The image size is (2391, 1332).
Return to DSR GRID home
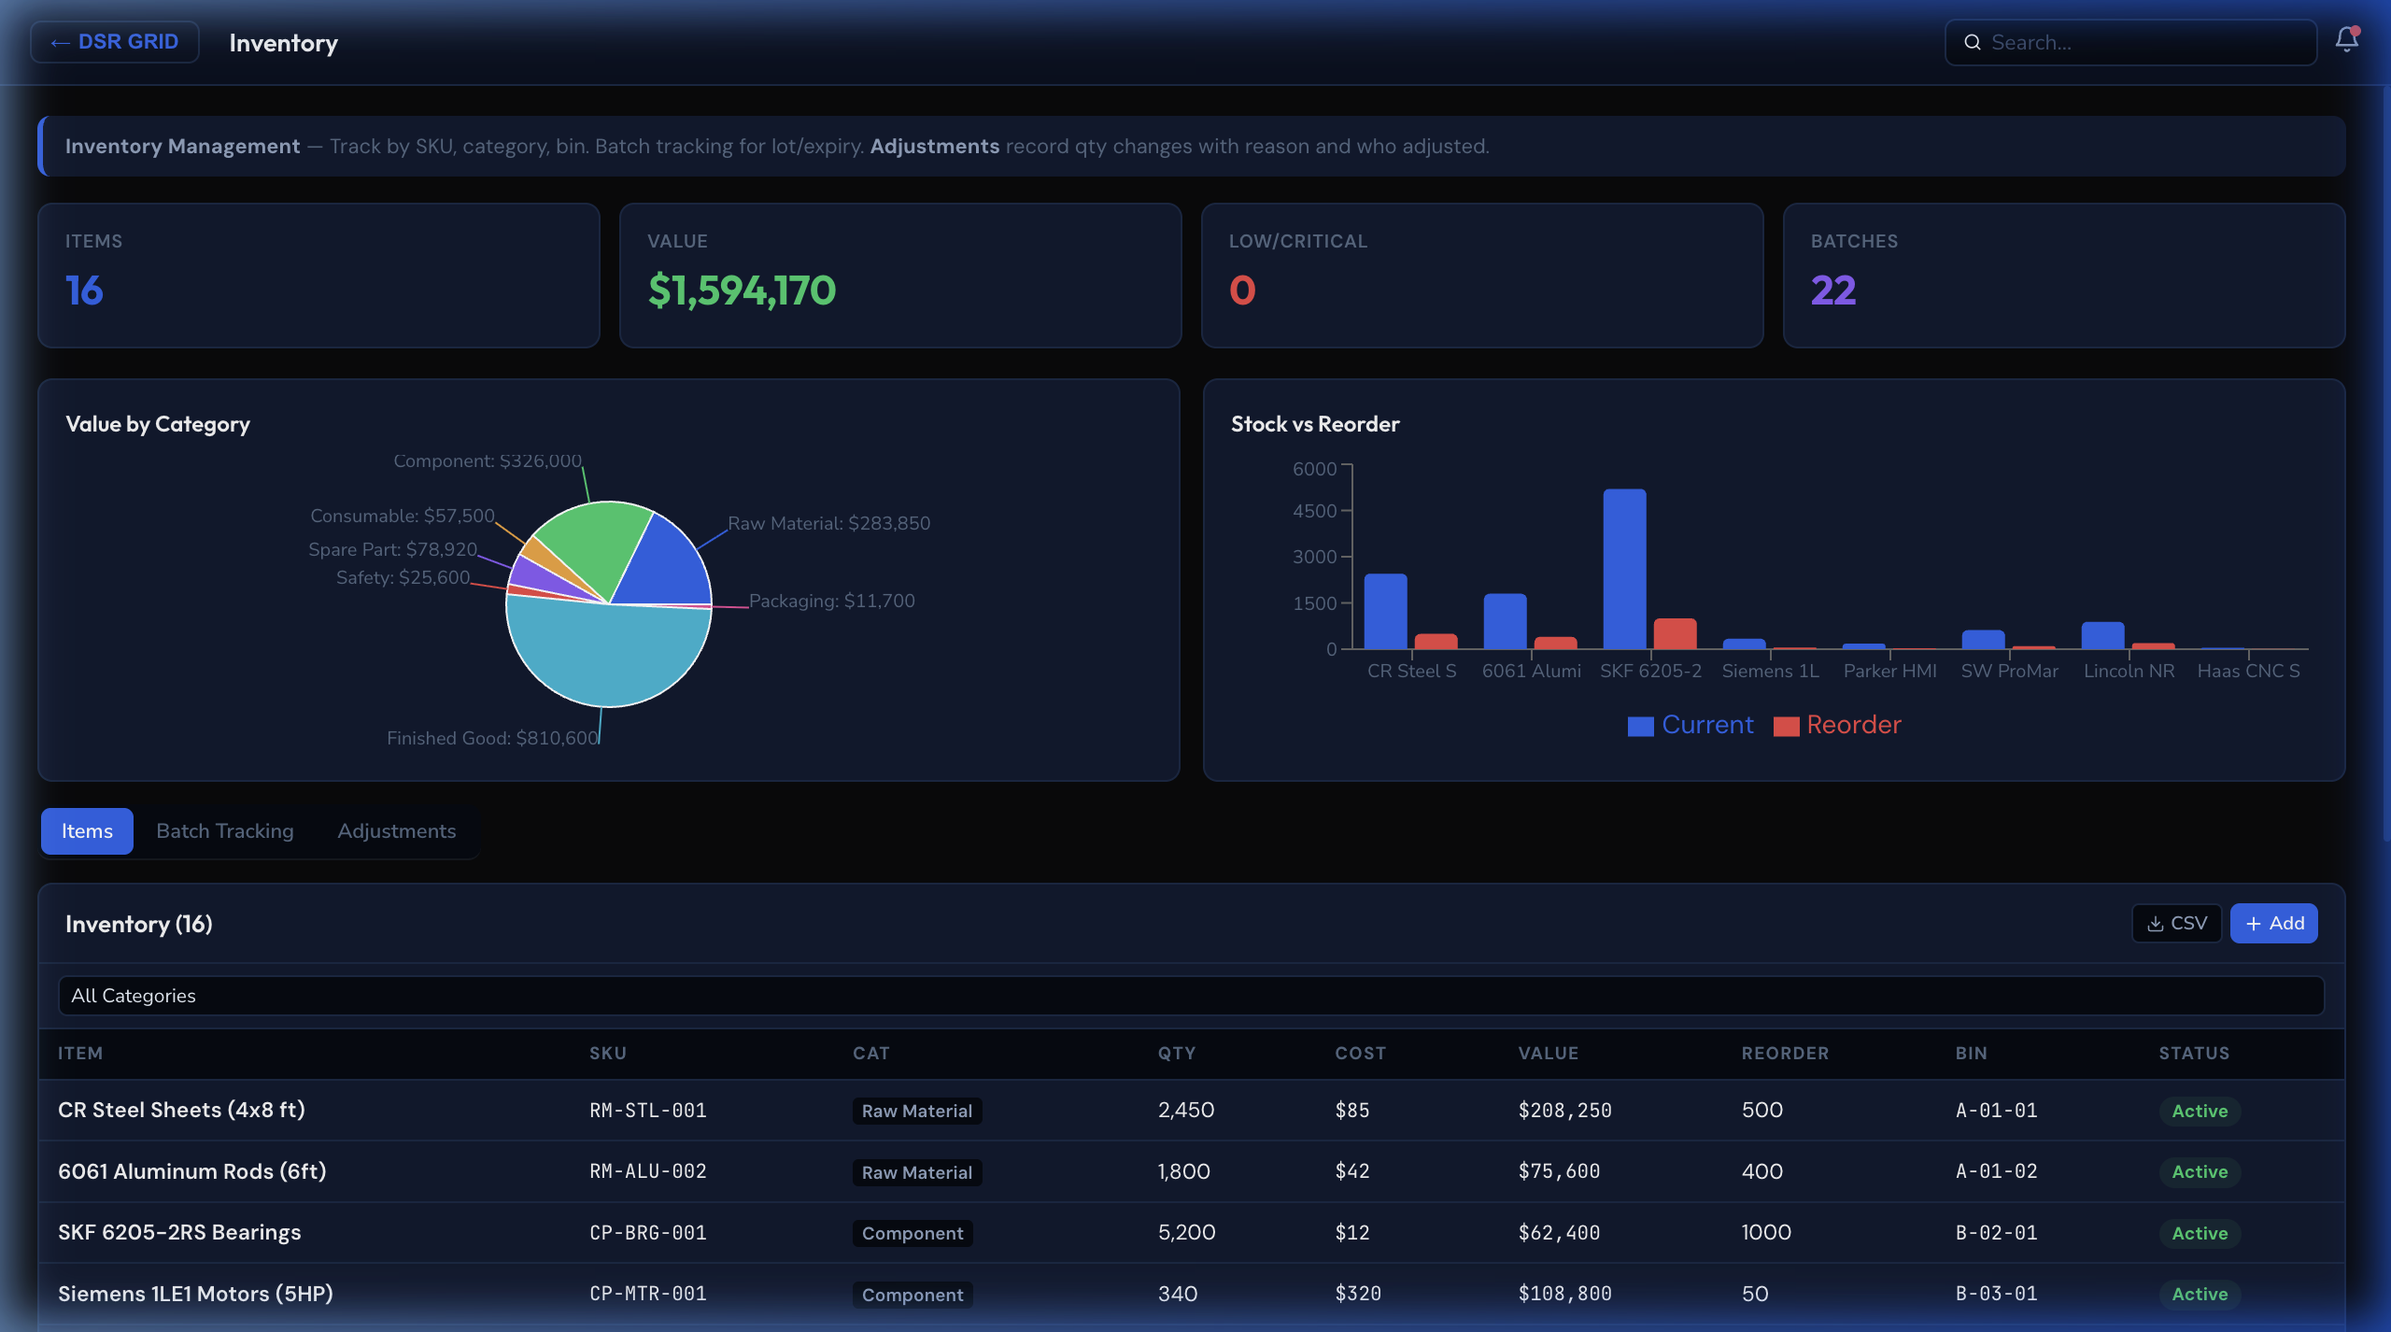114,41
